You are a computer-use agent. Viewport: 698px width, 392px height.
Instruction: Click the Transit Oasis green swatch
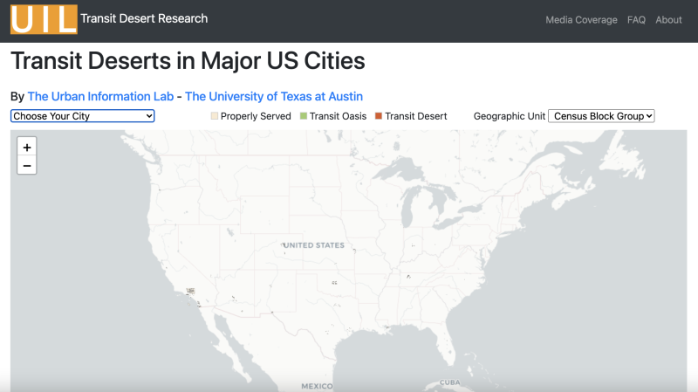pyautogui.click(x=303, y=116)
